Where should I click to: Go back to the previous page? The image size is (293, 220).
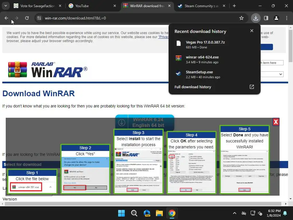coord(6,18)
